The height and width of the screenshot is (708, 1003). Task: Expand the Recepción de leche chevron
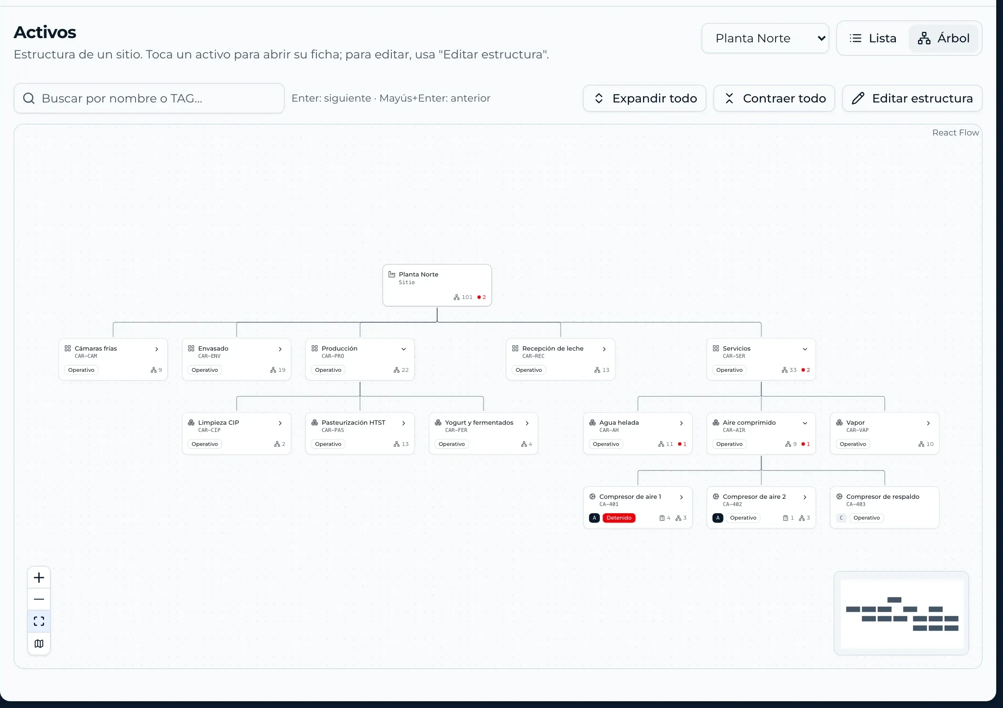click(604, 349)
